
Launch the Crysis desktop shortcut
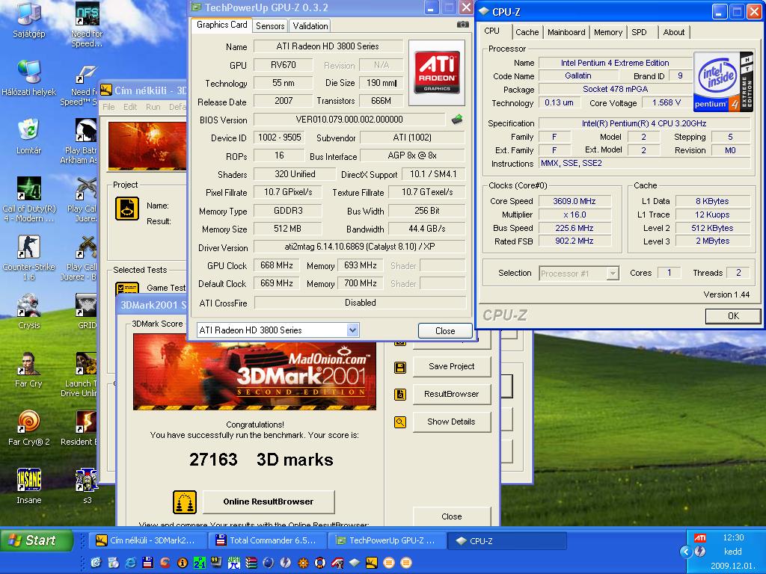[29, 305]
